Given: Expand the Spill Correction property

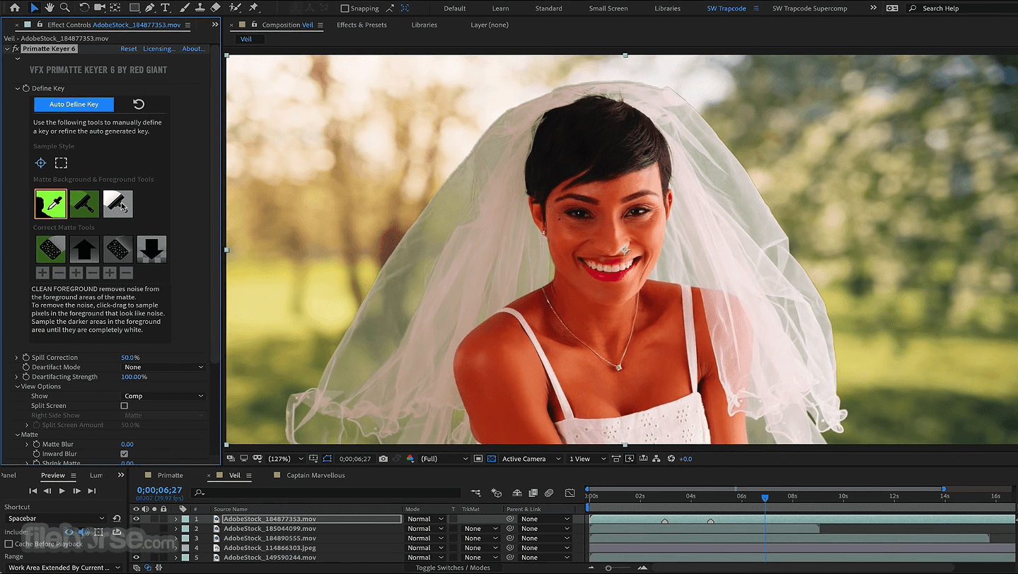Looking at the screenshot, I should pos(17,358).
